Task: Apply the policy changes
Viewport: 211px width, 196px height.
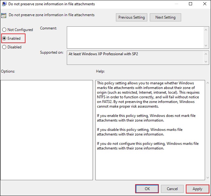Action: (197, 189)
